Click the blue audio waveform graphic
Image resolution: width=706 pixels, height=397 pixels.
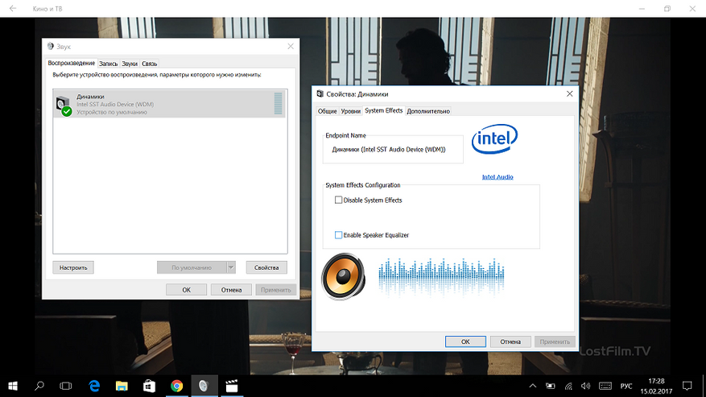click(x=441, y=277)
